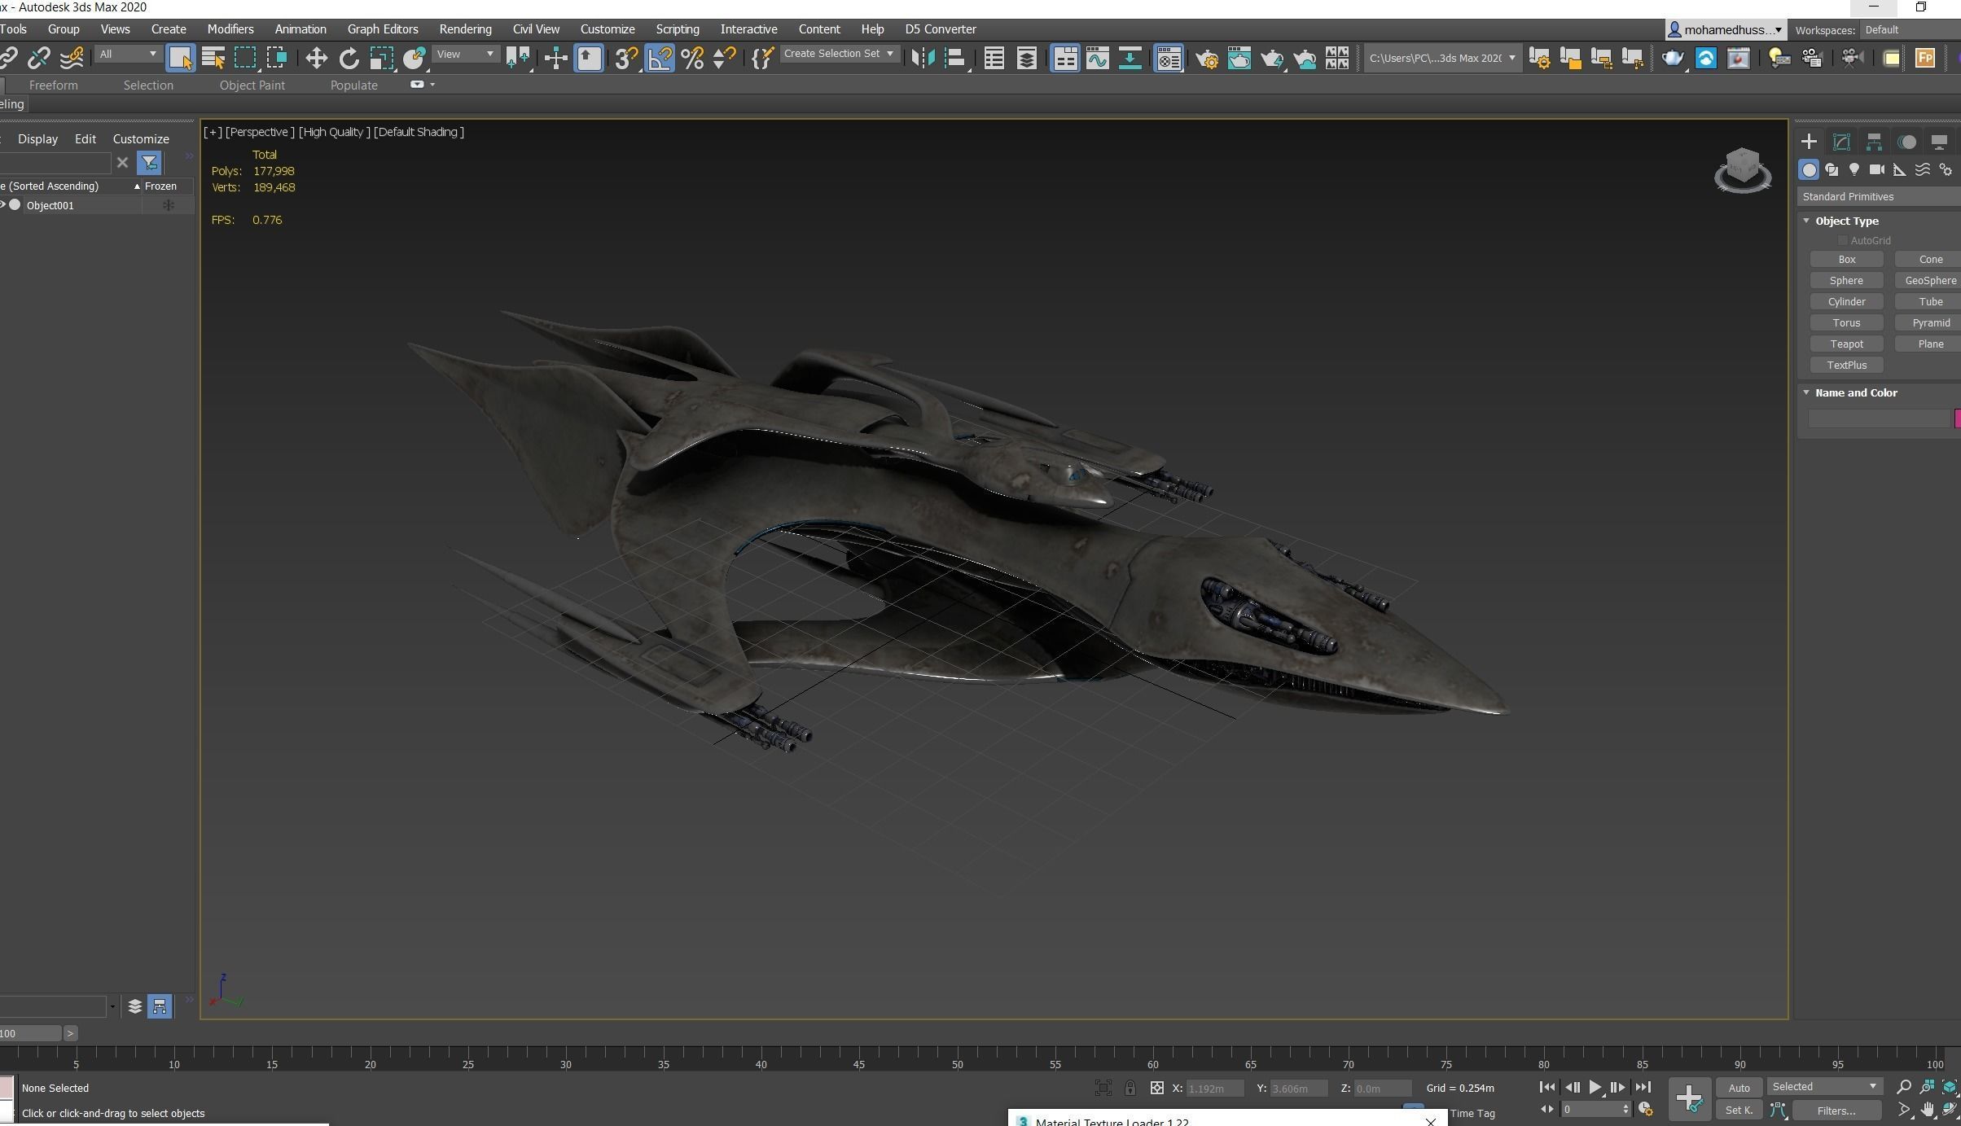The height and width of the screenshot is (1126, 1961).
Task: Click the Unlink Selection icon
Action: tap(38, 58)
